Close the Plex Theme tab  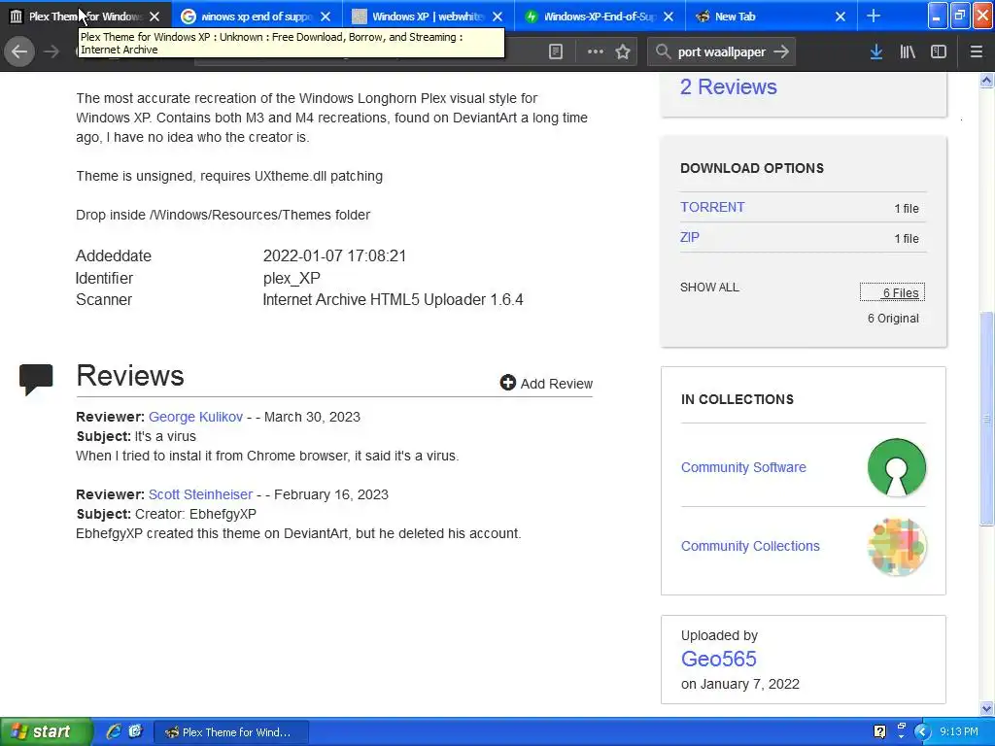point(154,17)
